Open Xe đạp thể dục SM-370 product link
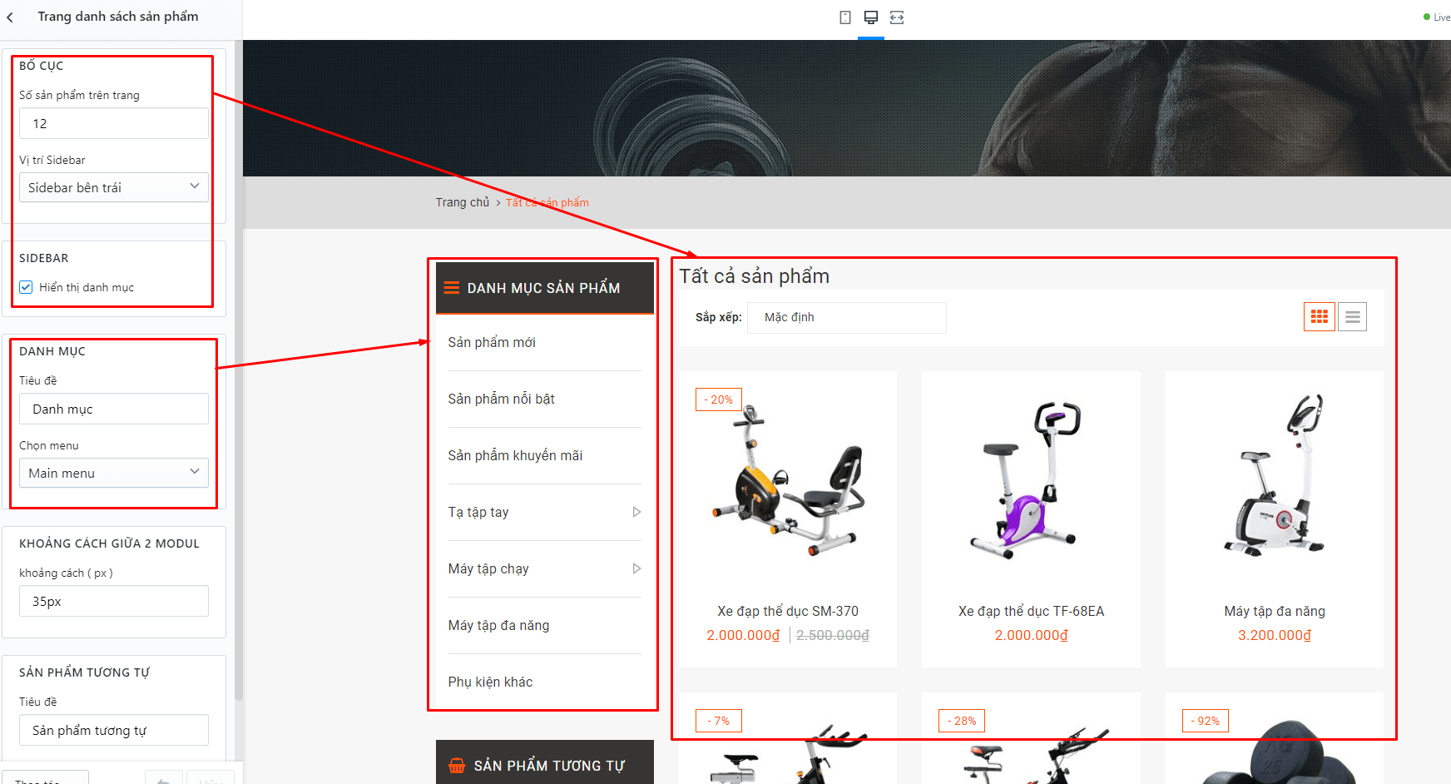The image size is (1451, 784). 788,611
